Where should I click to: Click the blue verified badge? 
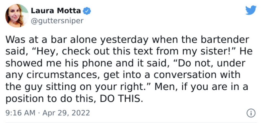tap(87, 11)
